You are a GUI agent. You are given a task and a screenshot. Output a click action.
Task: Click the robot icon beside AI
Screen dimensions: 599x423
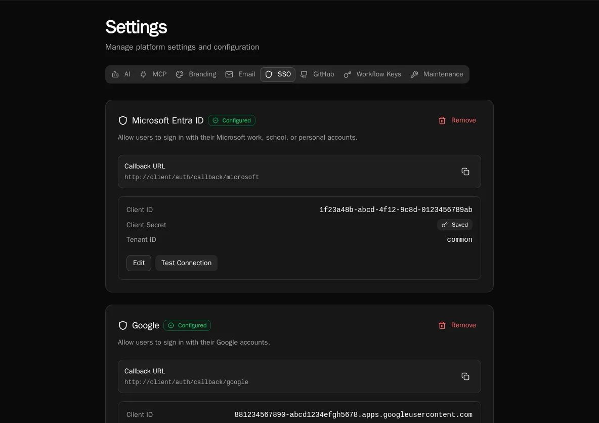click(x=115, y=74)
